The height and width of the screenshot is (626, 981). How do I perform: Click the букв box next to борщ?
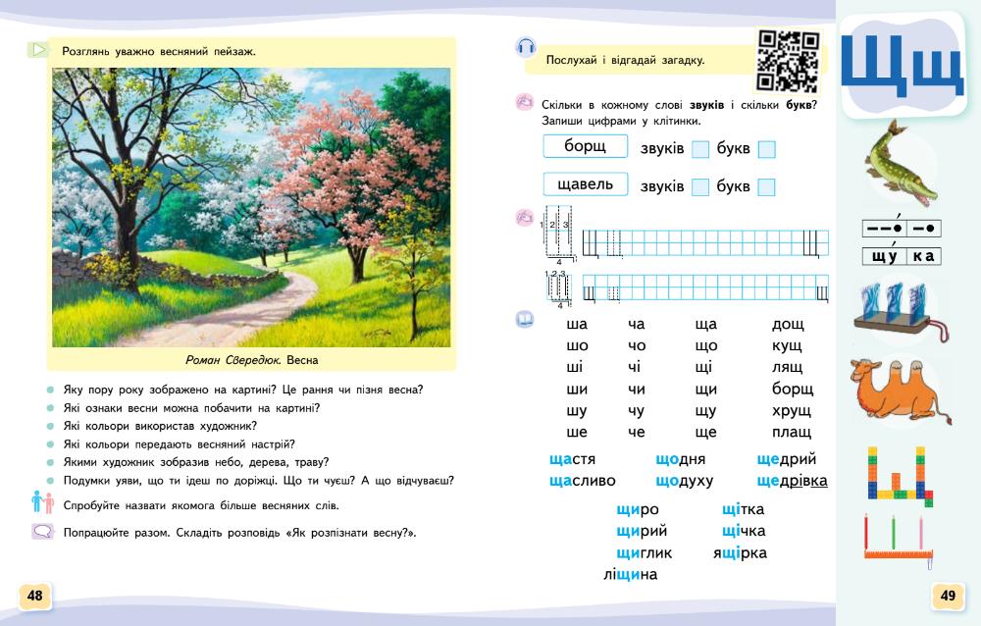coord(766,149)
